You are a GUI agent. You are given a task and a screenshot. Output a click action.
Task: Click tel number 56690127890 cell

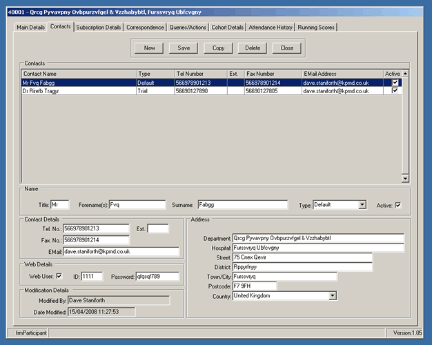click(201, 91)
